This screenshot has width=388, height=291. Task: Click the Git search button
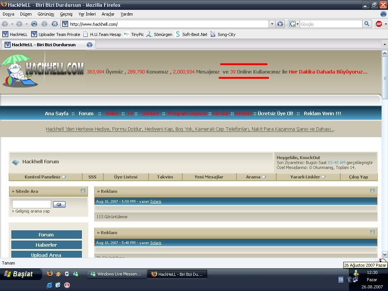tap(59, 204)
